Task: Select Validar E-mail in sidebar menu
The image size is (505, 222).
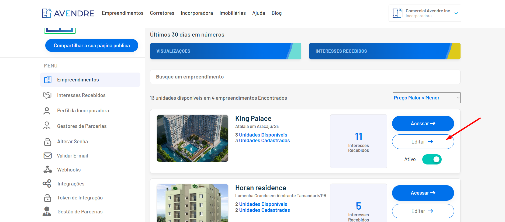Action: tap(72, 156)
